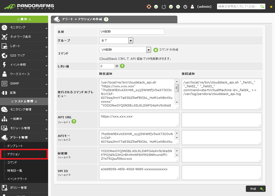
Task: Click the ネットワーク表示 network icon
Action: (x=4, y=37)
